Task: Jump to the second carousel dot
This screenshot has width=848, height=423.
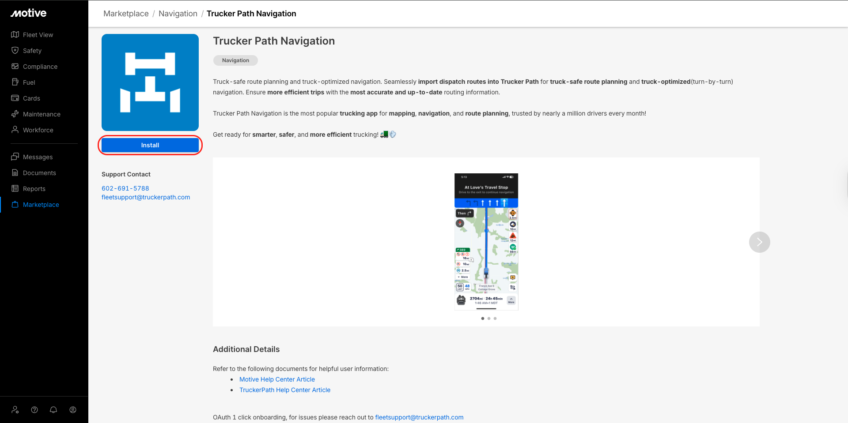Action: [x=489, y=318]
